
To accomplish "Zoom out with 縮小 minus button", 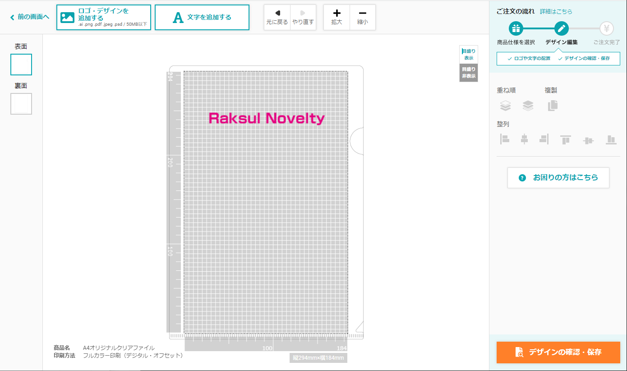I will click(363, 18).
